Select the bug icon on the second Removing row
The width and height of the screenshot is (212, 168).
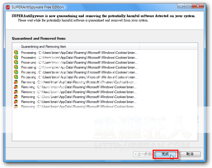tap(16, 87)
